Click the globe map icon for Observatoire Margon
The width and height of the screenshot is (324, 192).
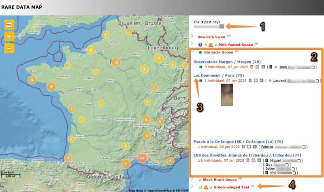pyautogui.click(x=256, y=67)
